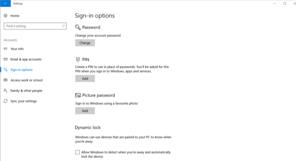296x161 pixels.
Task: Click the Email & app accounts envelope icon
Action: 5,59
